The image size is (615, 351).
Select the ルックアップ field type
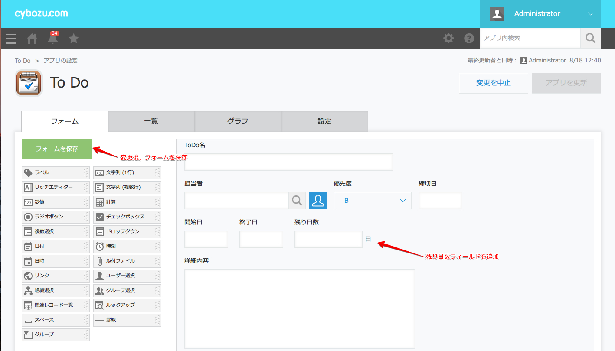point(127,305)
